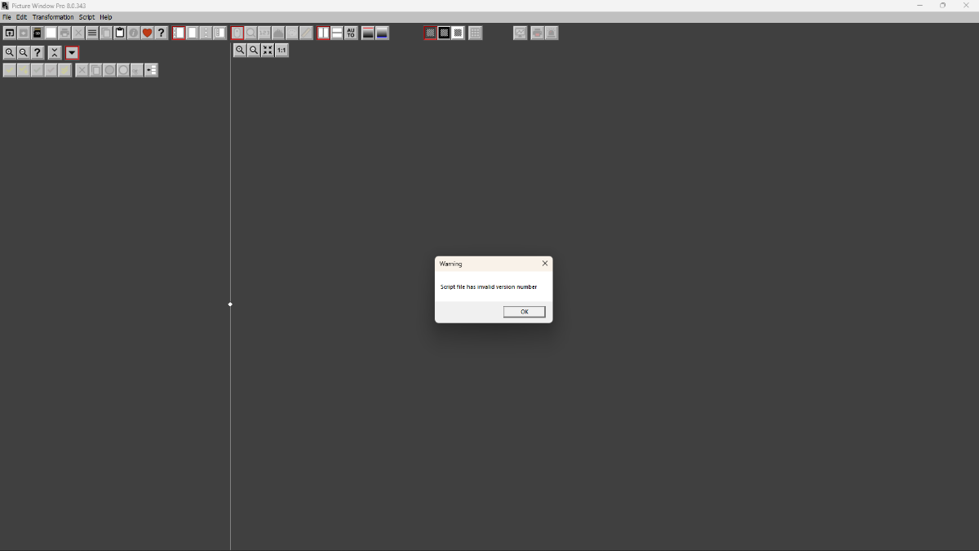Select the black checkerboard background option
This screenshot has width=979, height=551.
[x=444, y=33]
